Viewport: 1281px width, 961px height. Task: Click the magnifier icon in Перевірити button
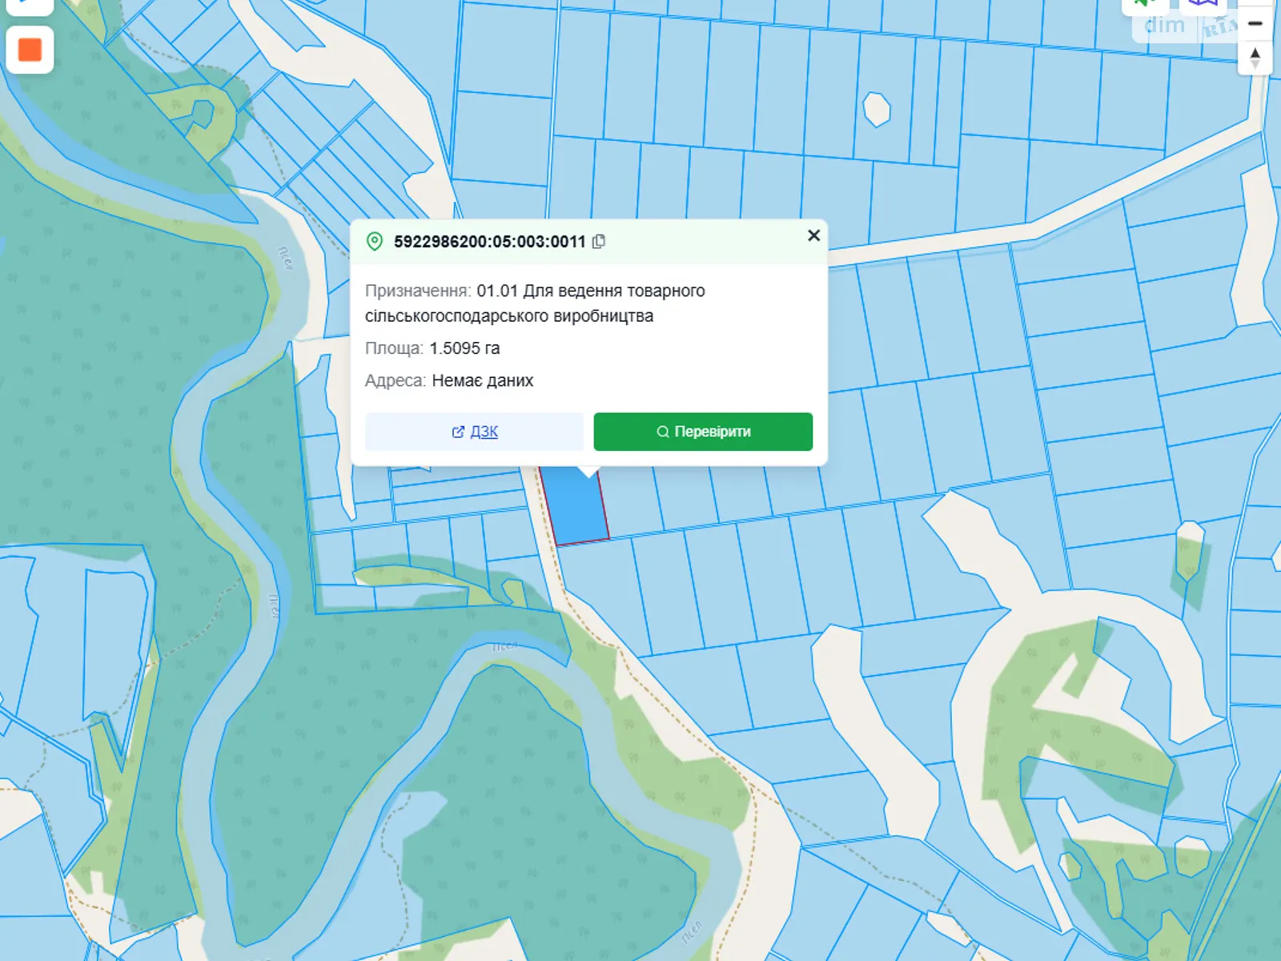pos(663,432)
